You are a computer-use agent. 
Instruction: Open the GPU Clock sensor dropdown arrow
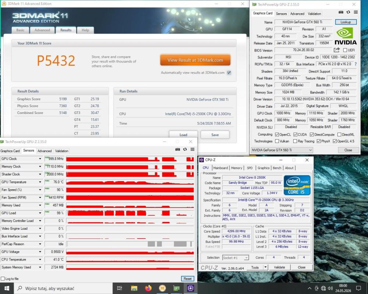coord(40,159)
